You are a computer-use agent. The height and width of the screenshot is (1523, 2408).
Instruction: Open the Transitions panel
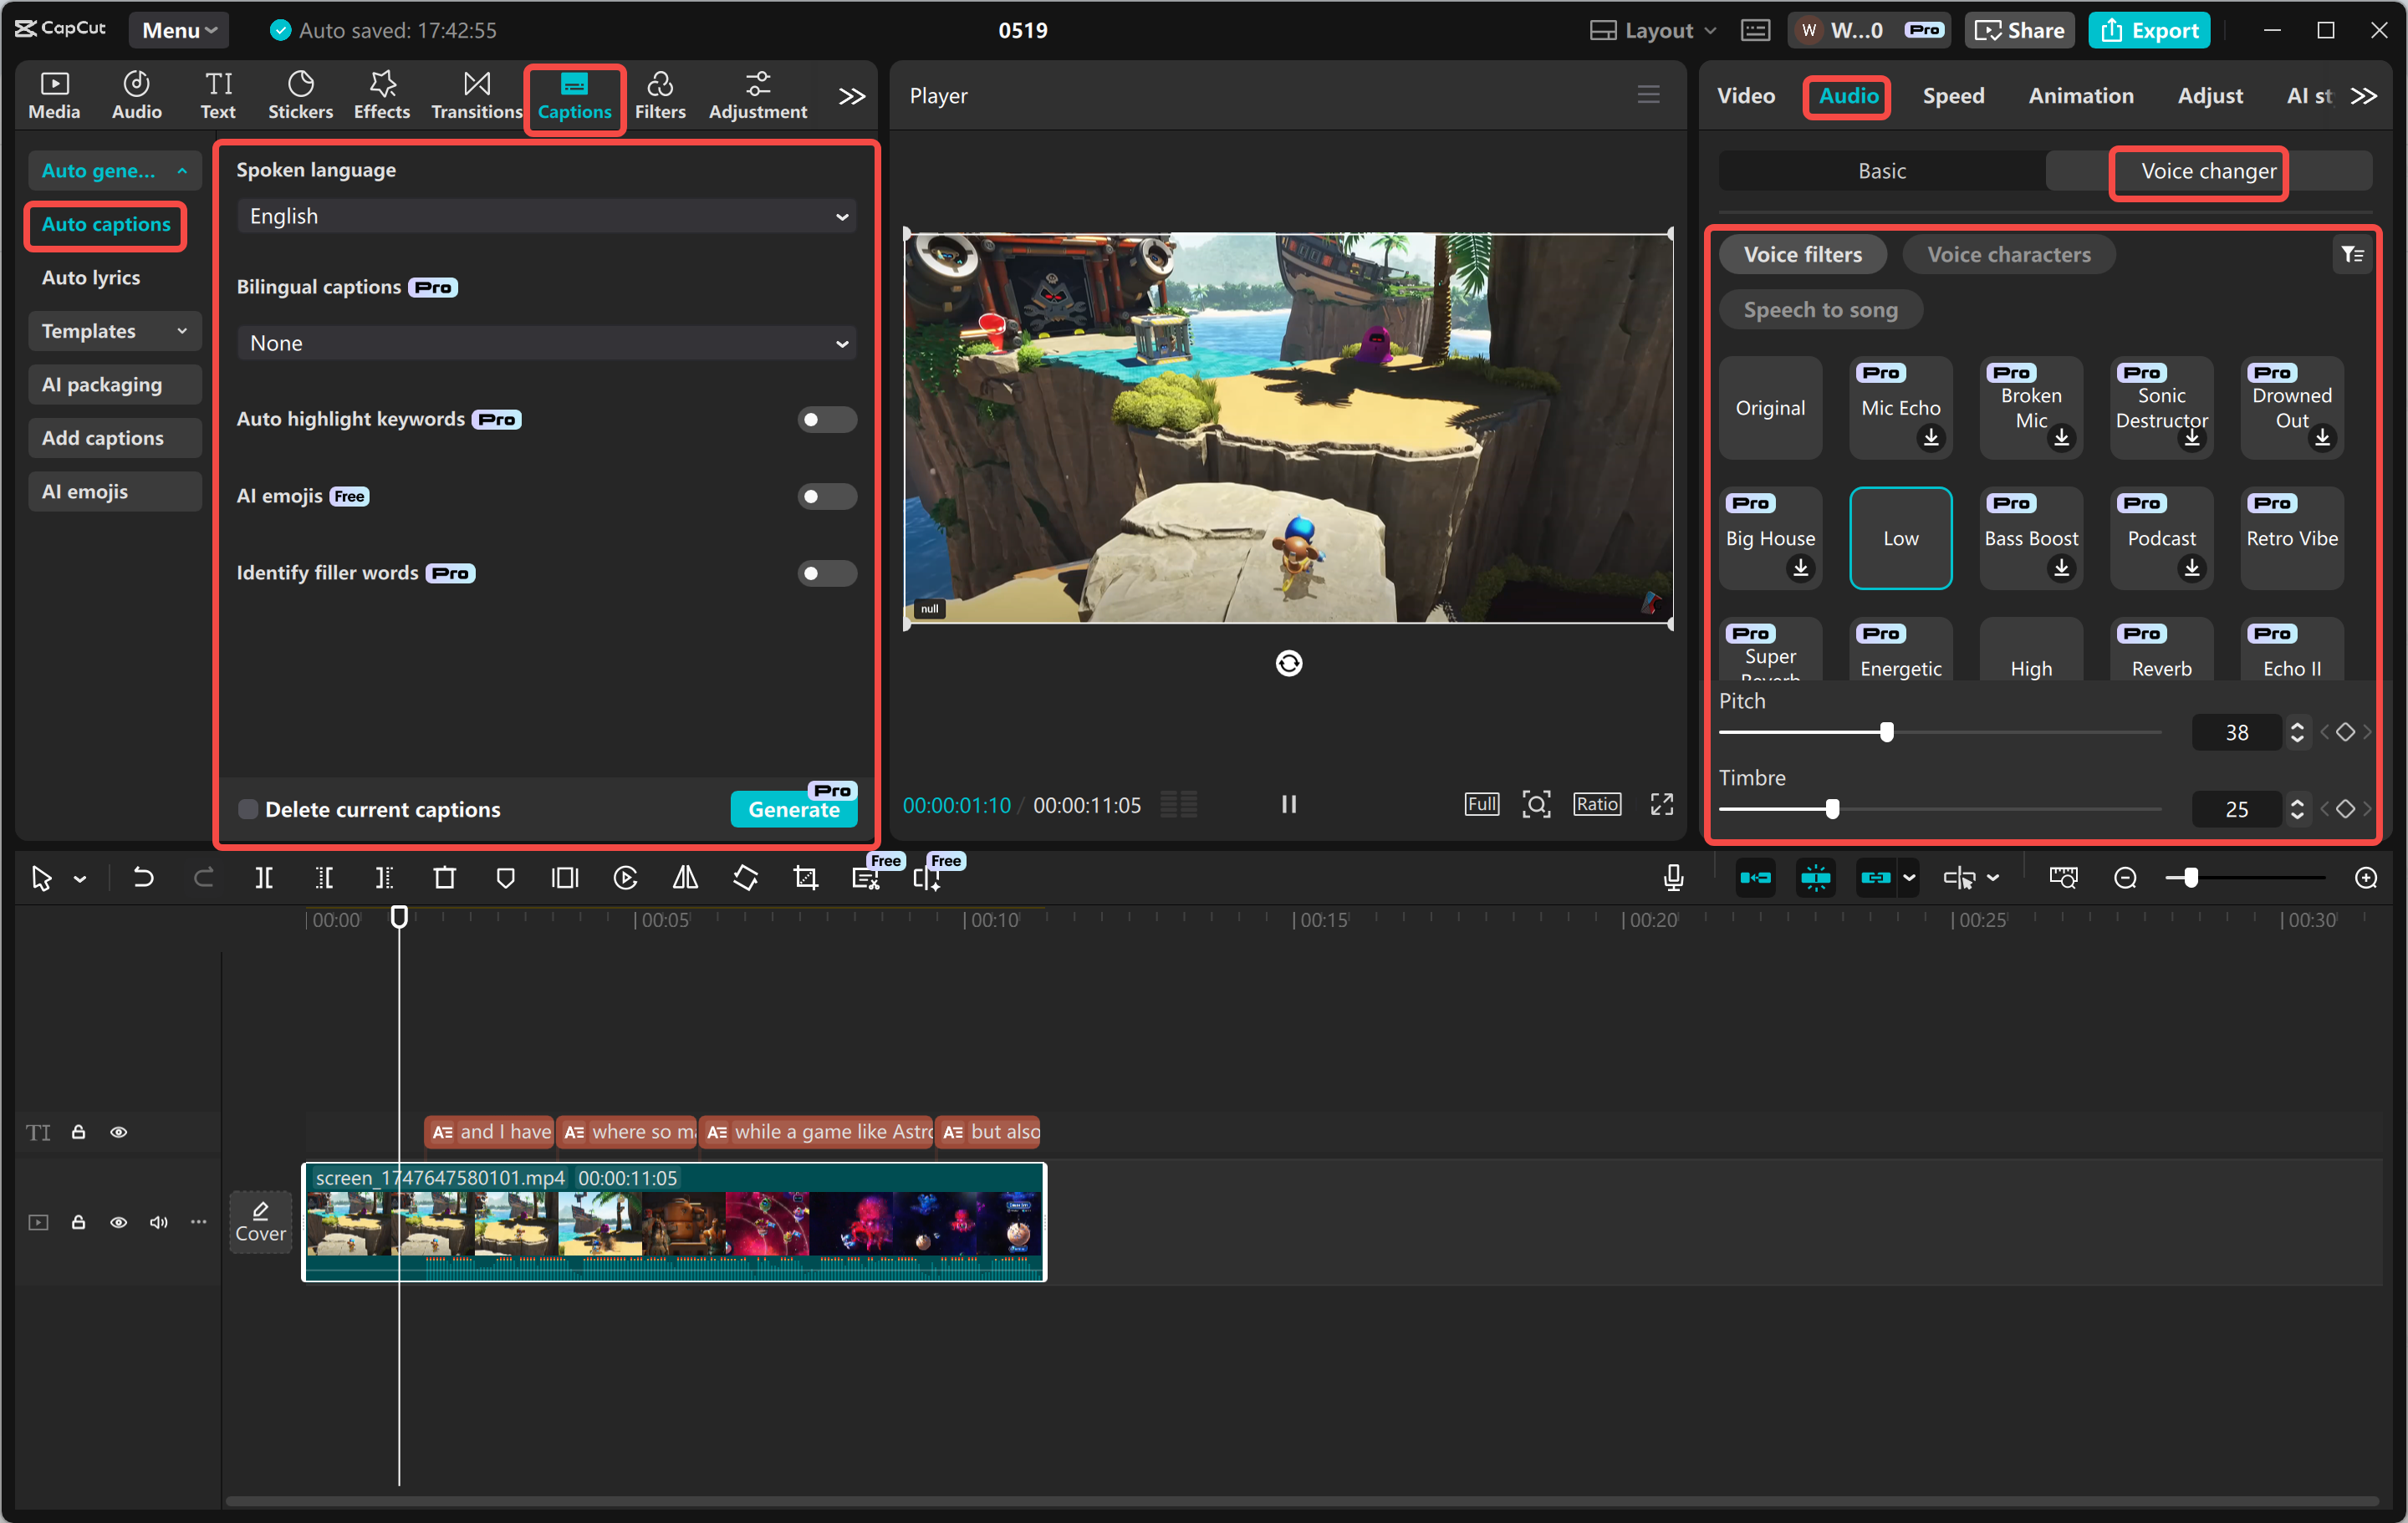pyautogui.click(x=476, y=94)
